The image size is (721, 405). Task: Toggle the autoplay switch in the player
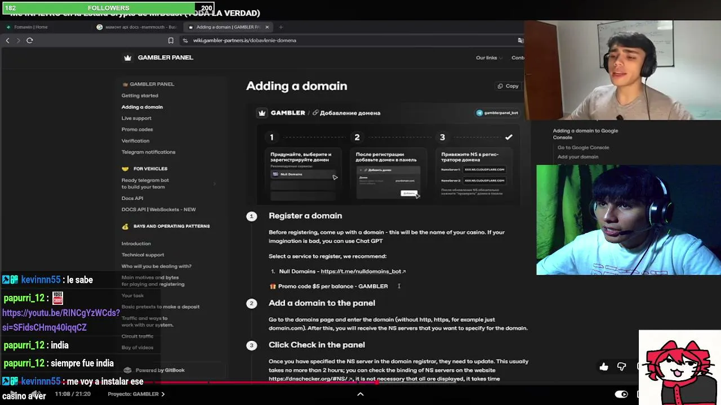coord(621,394)
